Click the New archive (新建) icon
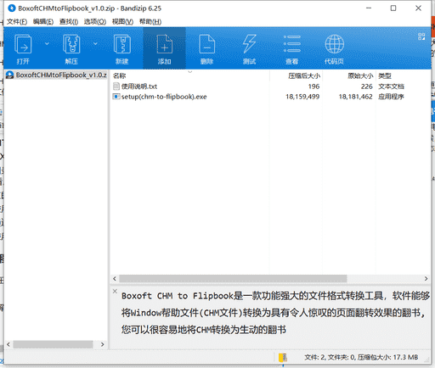 click(x=122, y=44)
